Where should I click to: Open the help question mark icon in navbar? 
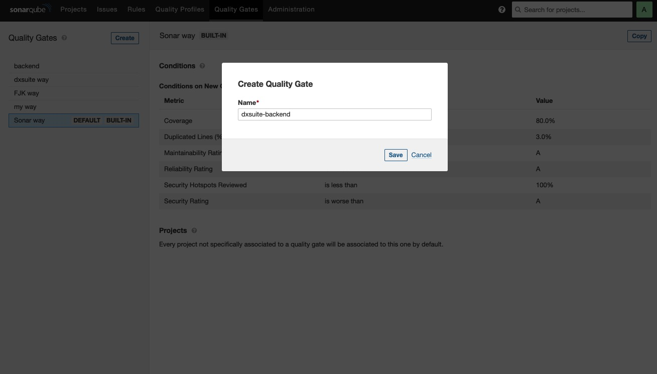click(x=501, y=10)
